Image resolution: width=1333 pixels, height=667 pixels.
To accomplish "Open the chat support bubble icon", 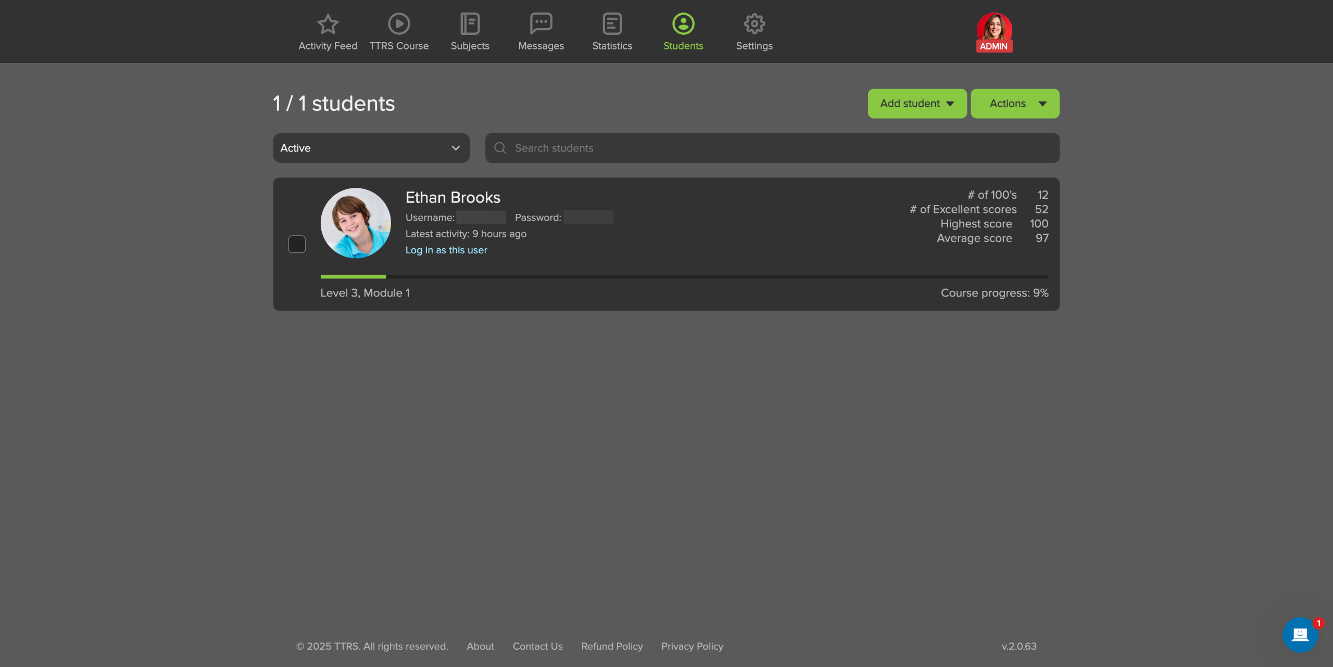I will point(1300,634).
